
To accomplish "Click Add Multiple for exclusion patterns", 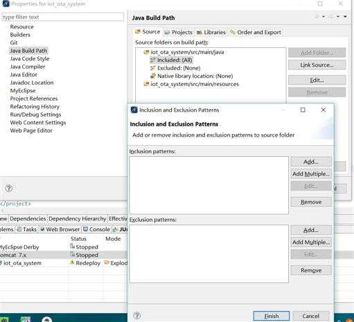I will click(311, 242).
